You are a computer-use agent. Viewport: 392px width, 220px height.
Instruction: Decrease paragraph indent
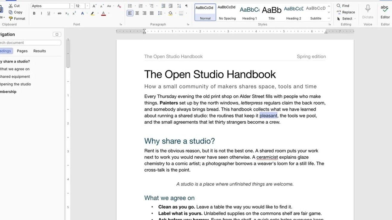pyautogui.click(x=163, y=6)
